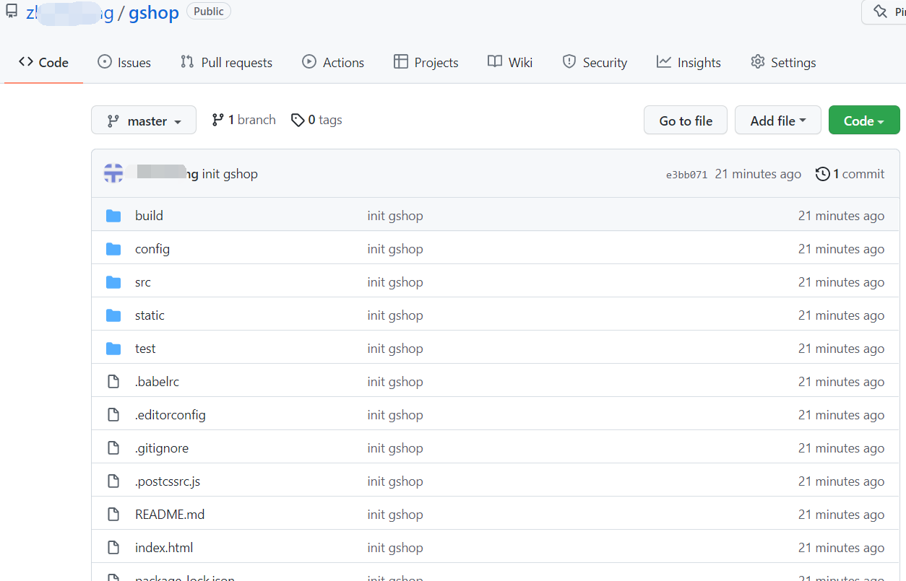Viewport: 906px width, 581px height.
Task: Click the .gitignore file icon
Action: pyautogui.click(x=113, y=448)
